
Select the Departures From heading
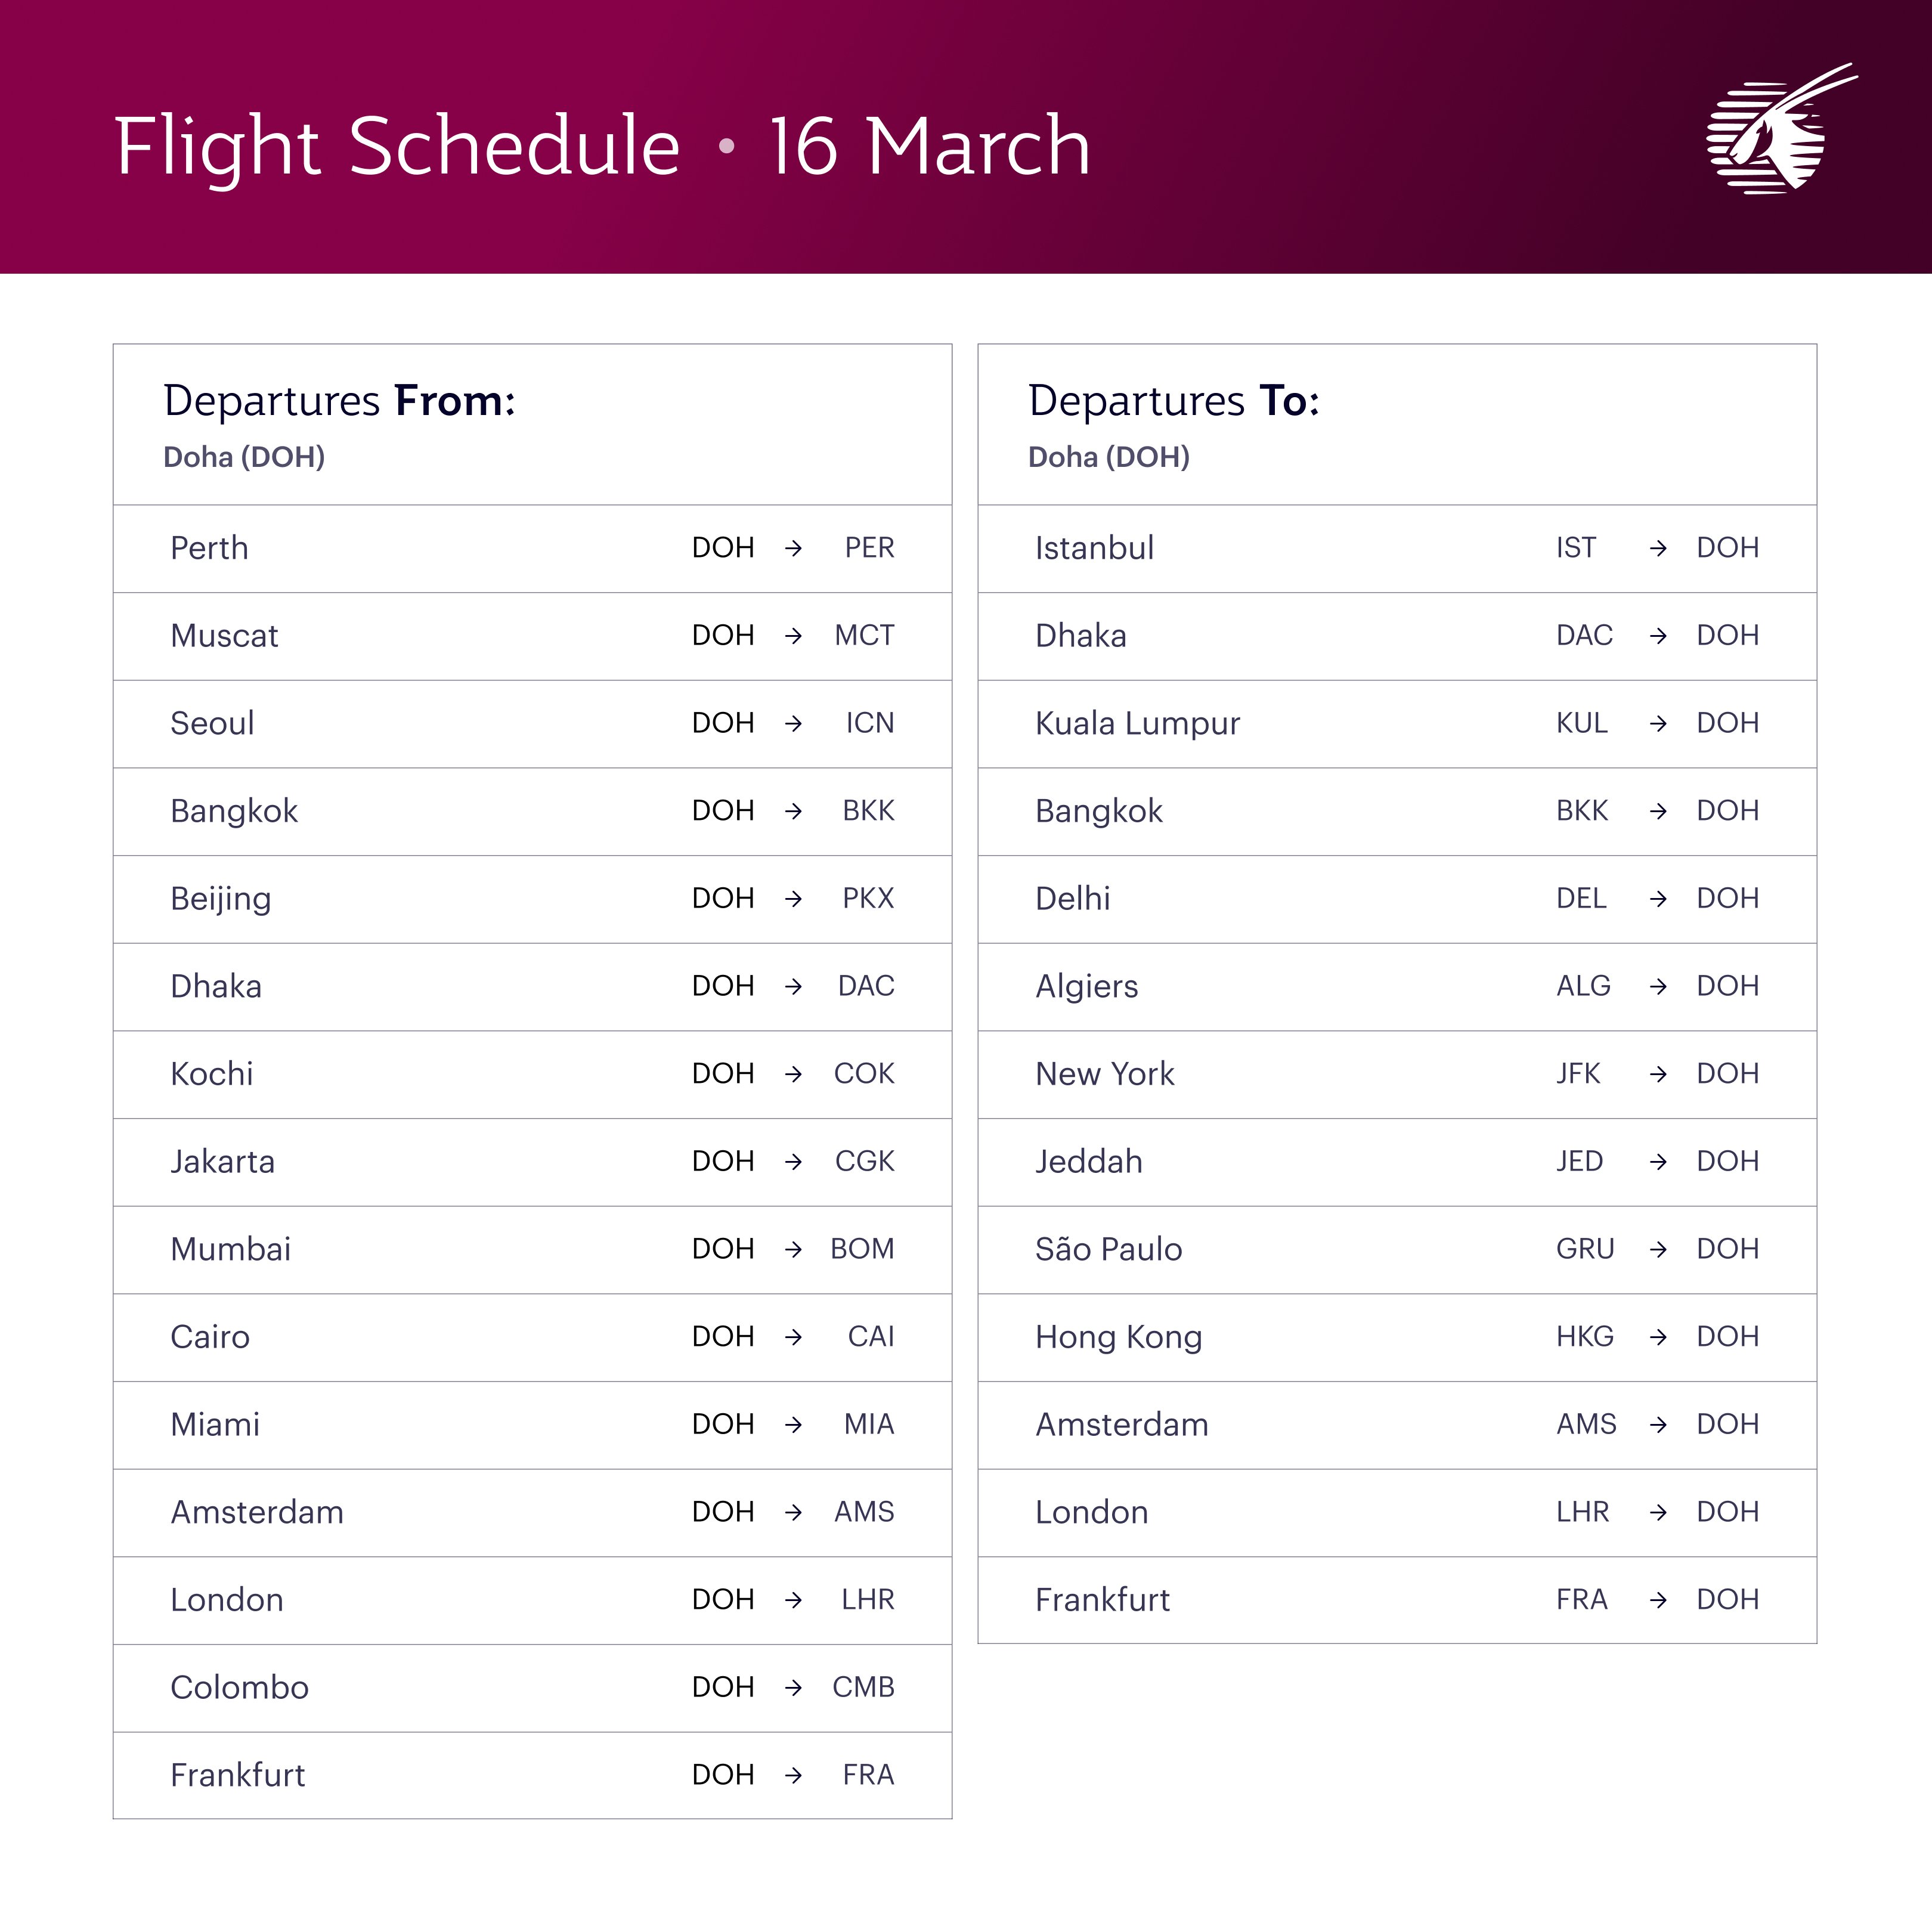pyautogui.click(x=340, y=401)
